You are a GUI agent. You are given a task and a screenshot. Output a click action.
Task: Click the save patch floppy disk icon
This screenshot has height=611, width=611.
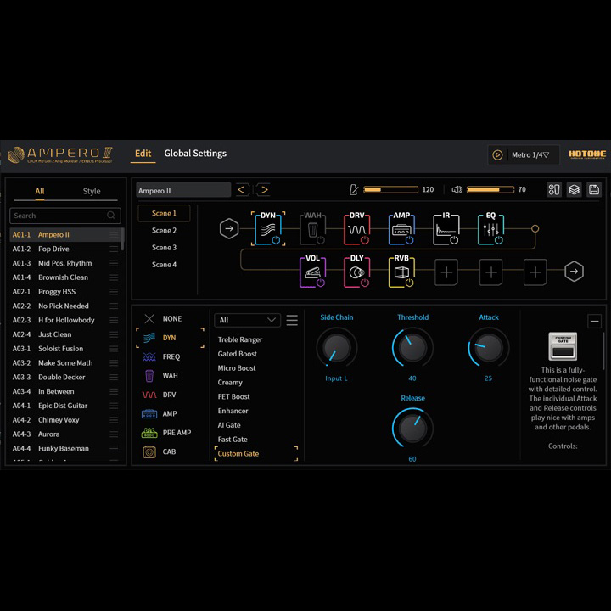point(594,190)
